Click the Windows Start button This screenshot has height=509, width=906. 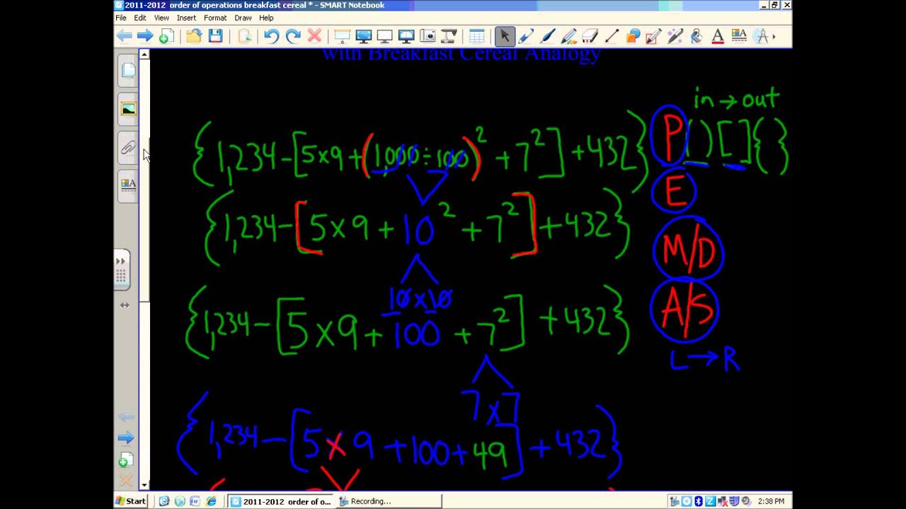pos(131,501)
